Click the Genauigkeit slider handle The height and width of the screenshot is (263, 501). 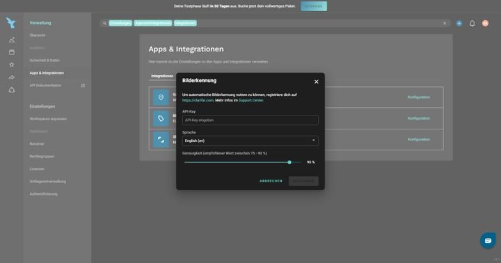(289, 162)
